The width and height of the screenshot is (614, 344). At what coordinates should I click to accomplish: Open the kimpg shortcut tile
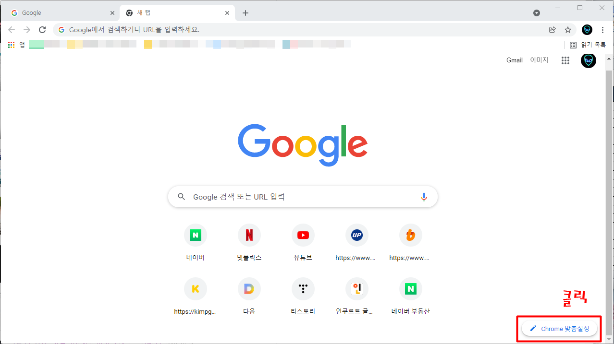(x=196, y=297)
